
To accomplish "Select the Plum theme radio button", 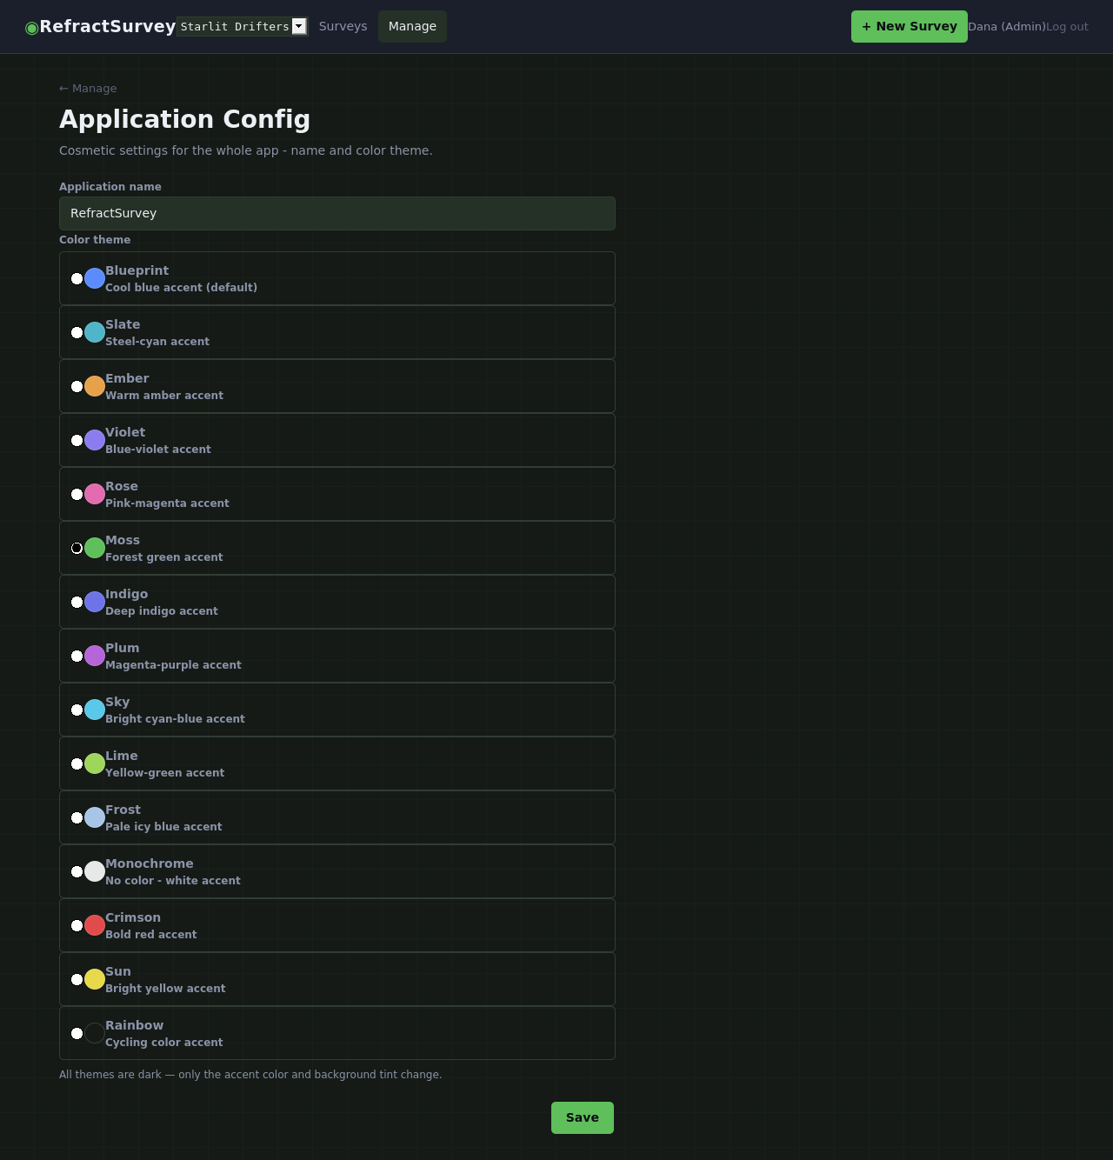I will click(x=77, y=656).
